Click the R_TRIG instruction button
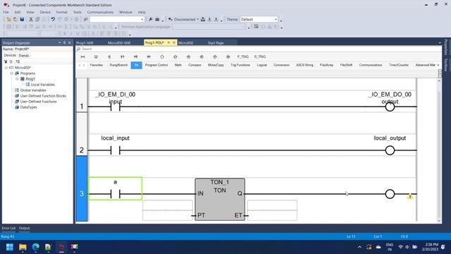 click(x=260, y=56)
